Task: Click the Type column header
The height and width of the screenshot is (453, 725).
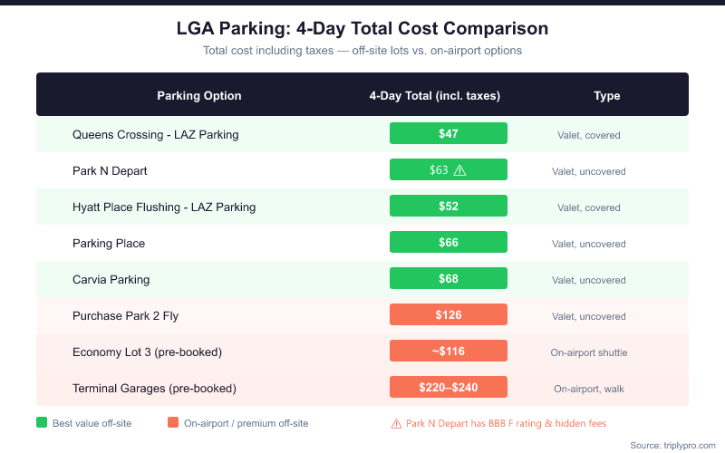Action: pos(607,95)
